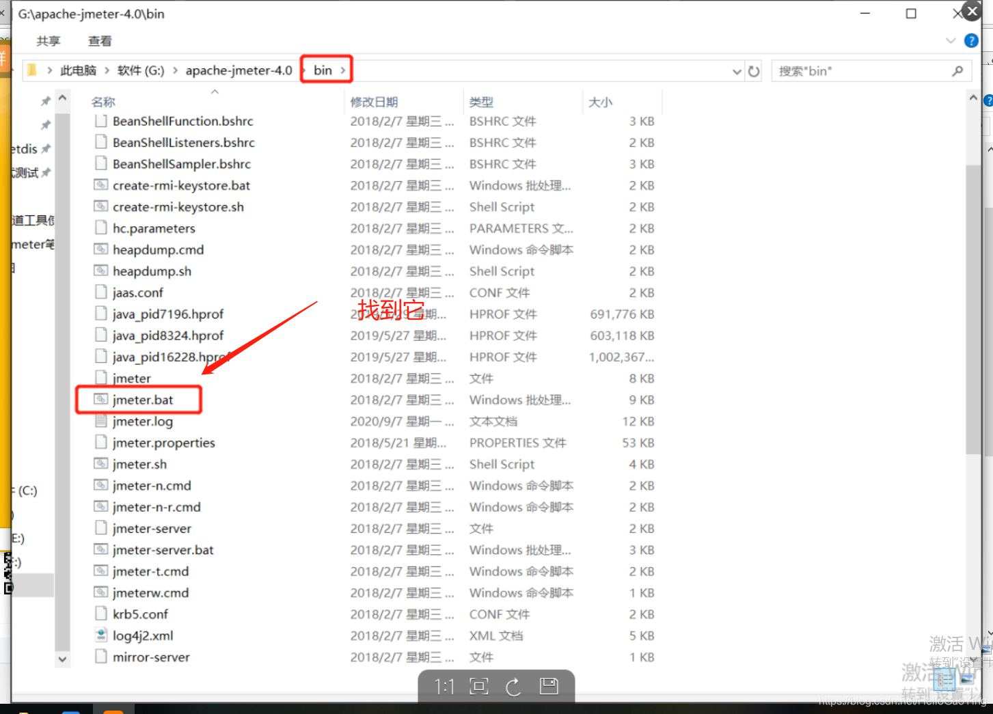Open jmeter.bat to launch JMeter

[142, 400]
